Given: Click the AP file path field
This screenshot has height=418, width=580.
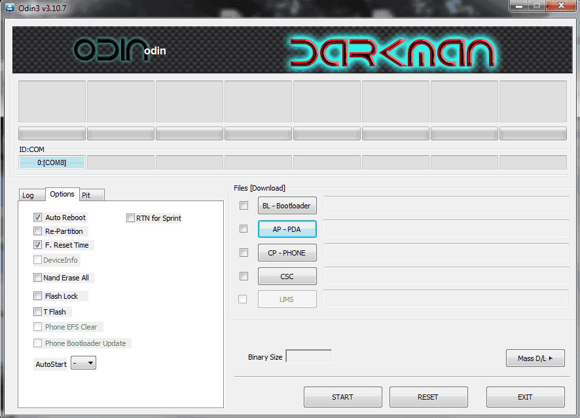Looking at the screenshot, I should (446, 229).
